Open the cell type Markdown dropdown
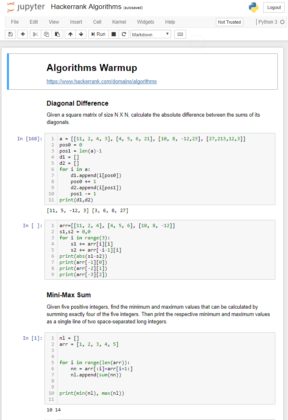The width and height of the screenshot is (288, 420). click(151, 35)
